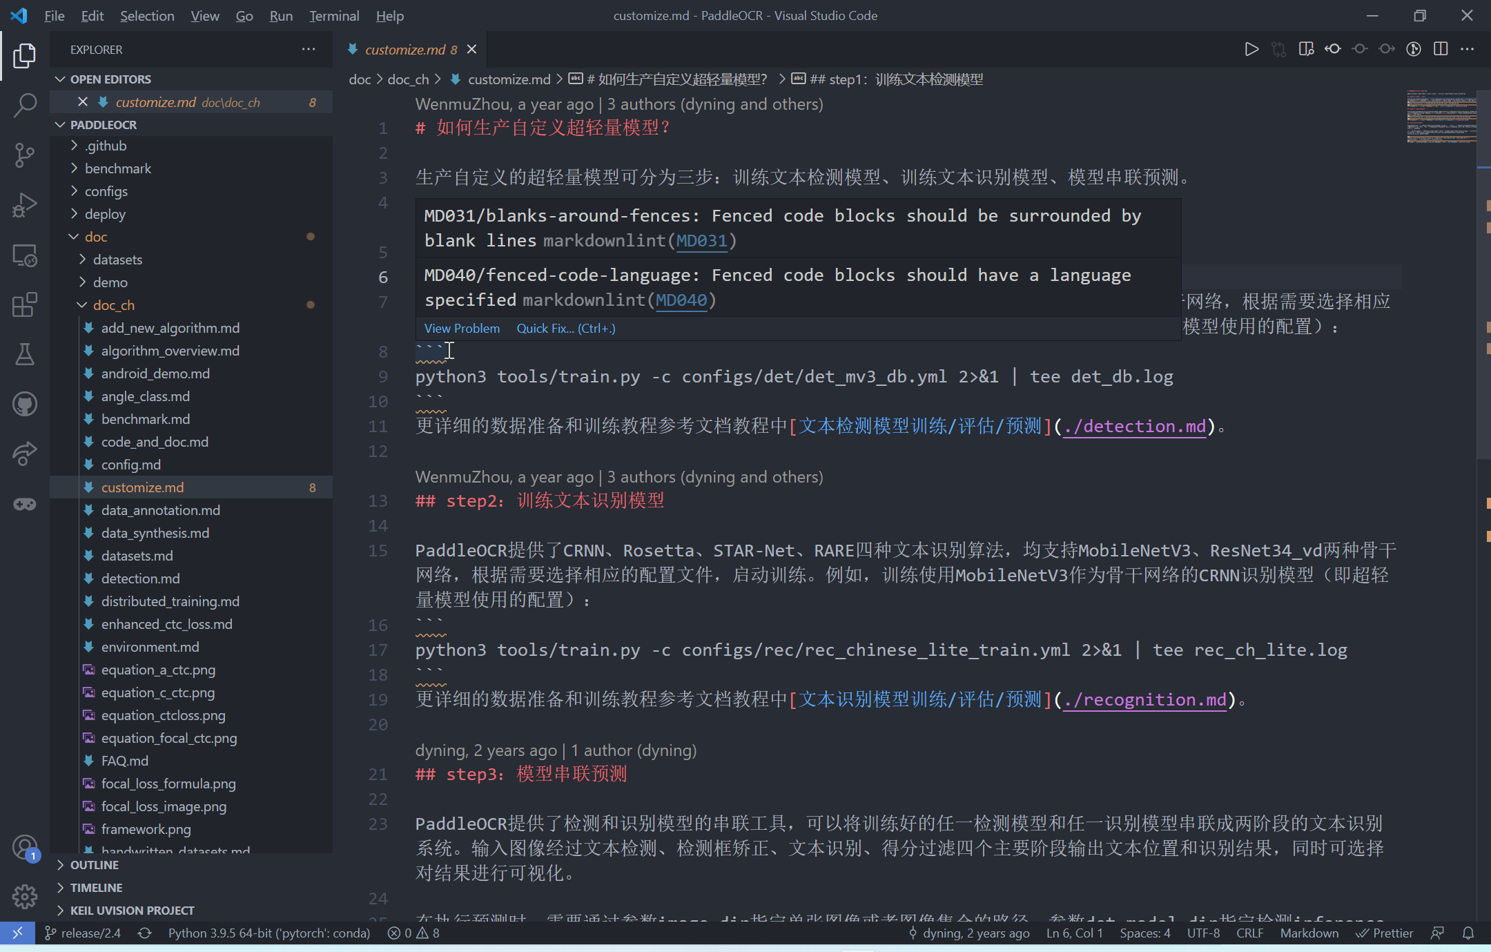
Task: Open the game controller icon view
Action: tap(25, 504)
